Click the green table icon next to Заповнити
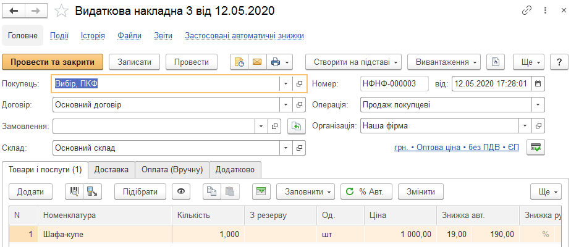The height and width of the screenshot is (247, 571). click(261, 191)
